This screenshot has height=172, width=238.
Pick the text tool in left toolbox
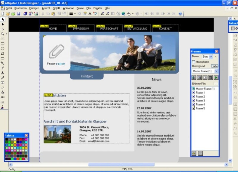pyautogui.click(x=3, y=73)
